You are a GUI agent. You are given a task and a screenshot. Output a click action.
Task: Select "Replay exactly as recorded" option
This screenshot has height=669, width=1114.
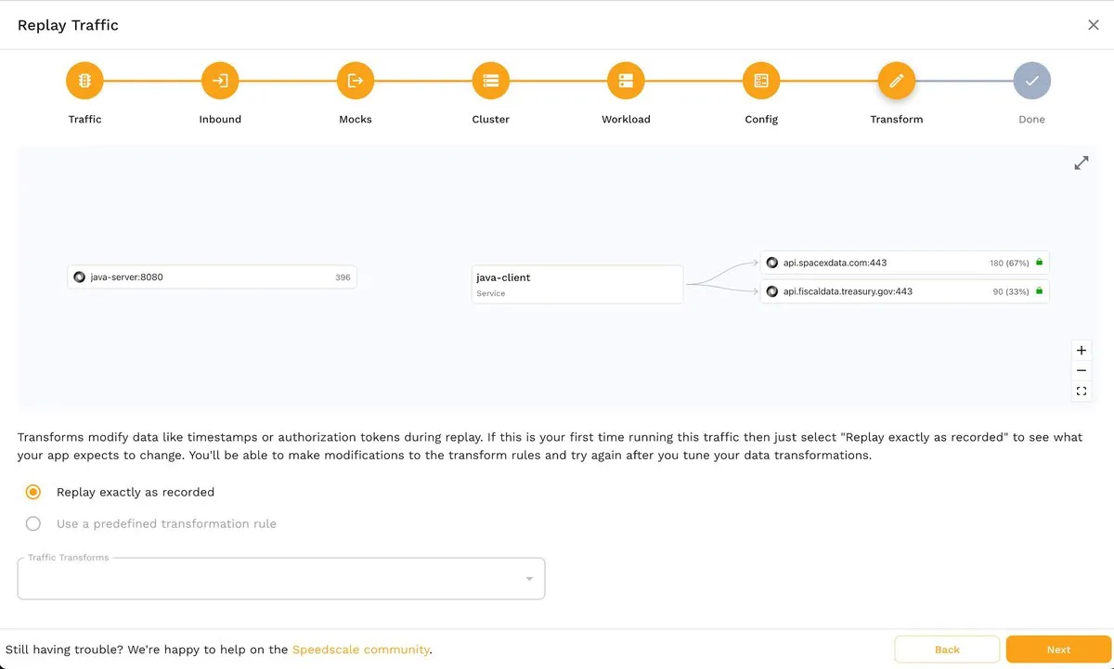tap(33, 492)
